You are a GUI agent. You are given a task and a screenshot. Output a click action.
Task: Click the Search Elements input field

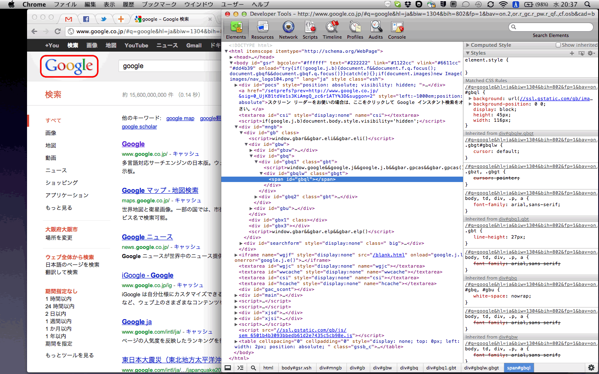click(x=551, y=27)
